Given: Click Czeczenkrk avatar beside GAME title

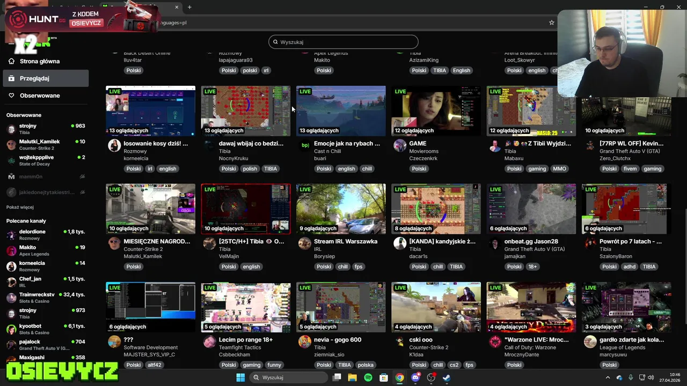Looking at the screenshot, I should (400, 146).
